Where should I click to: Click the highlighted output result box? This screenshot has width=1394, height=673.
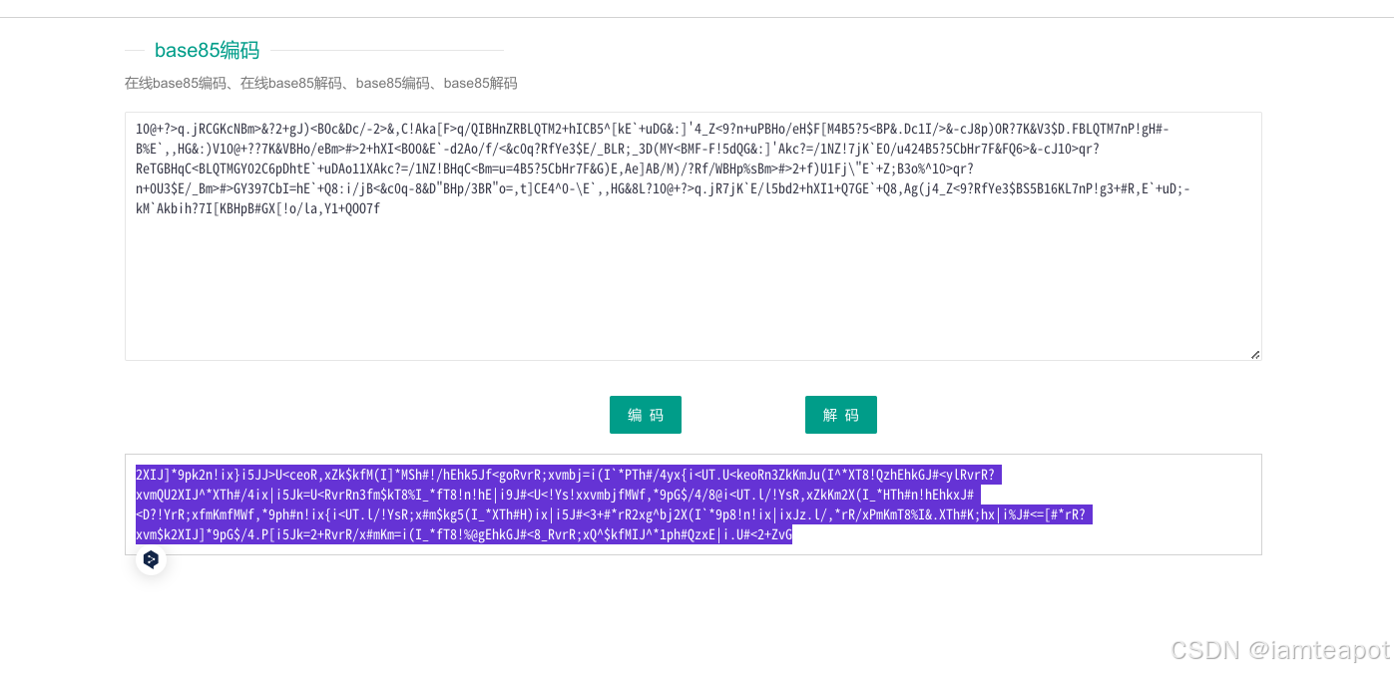pyautogui.click(x=693, y=505)
